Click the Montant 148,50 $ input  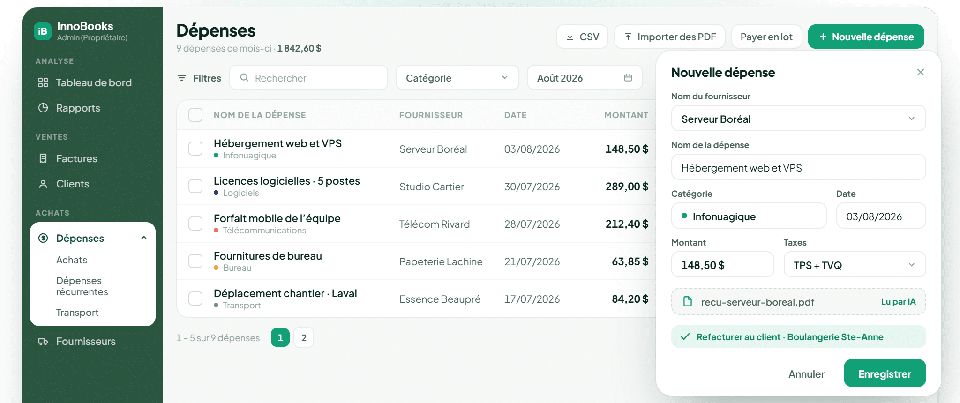pos(722,265)
